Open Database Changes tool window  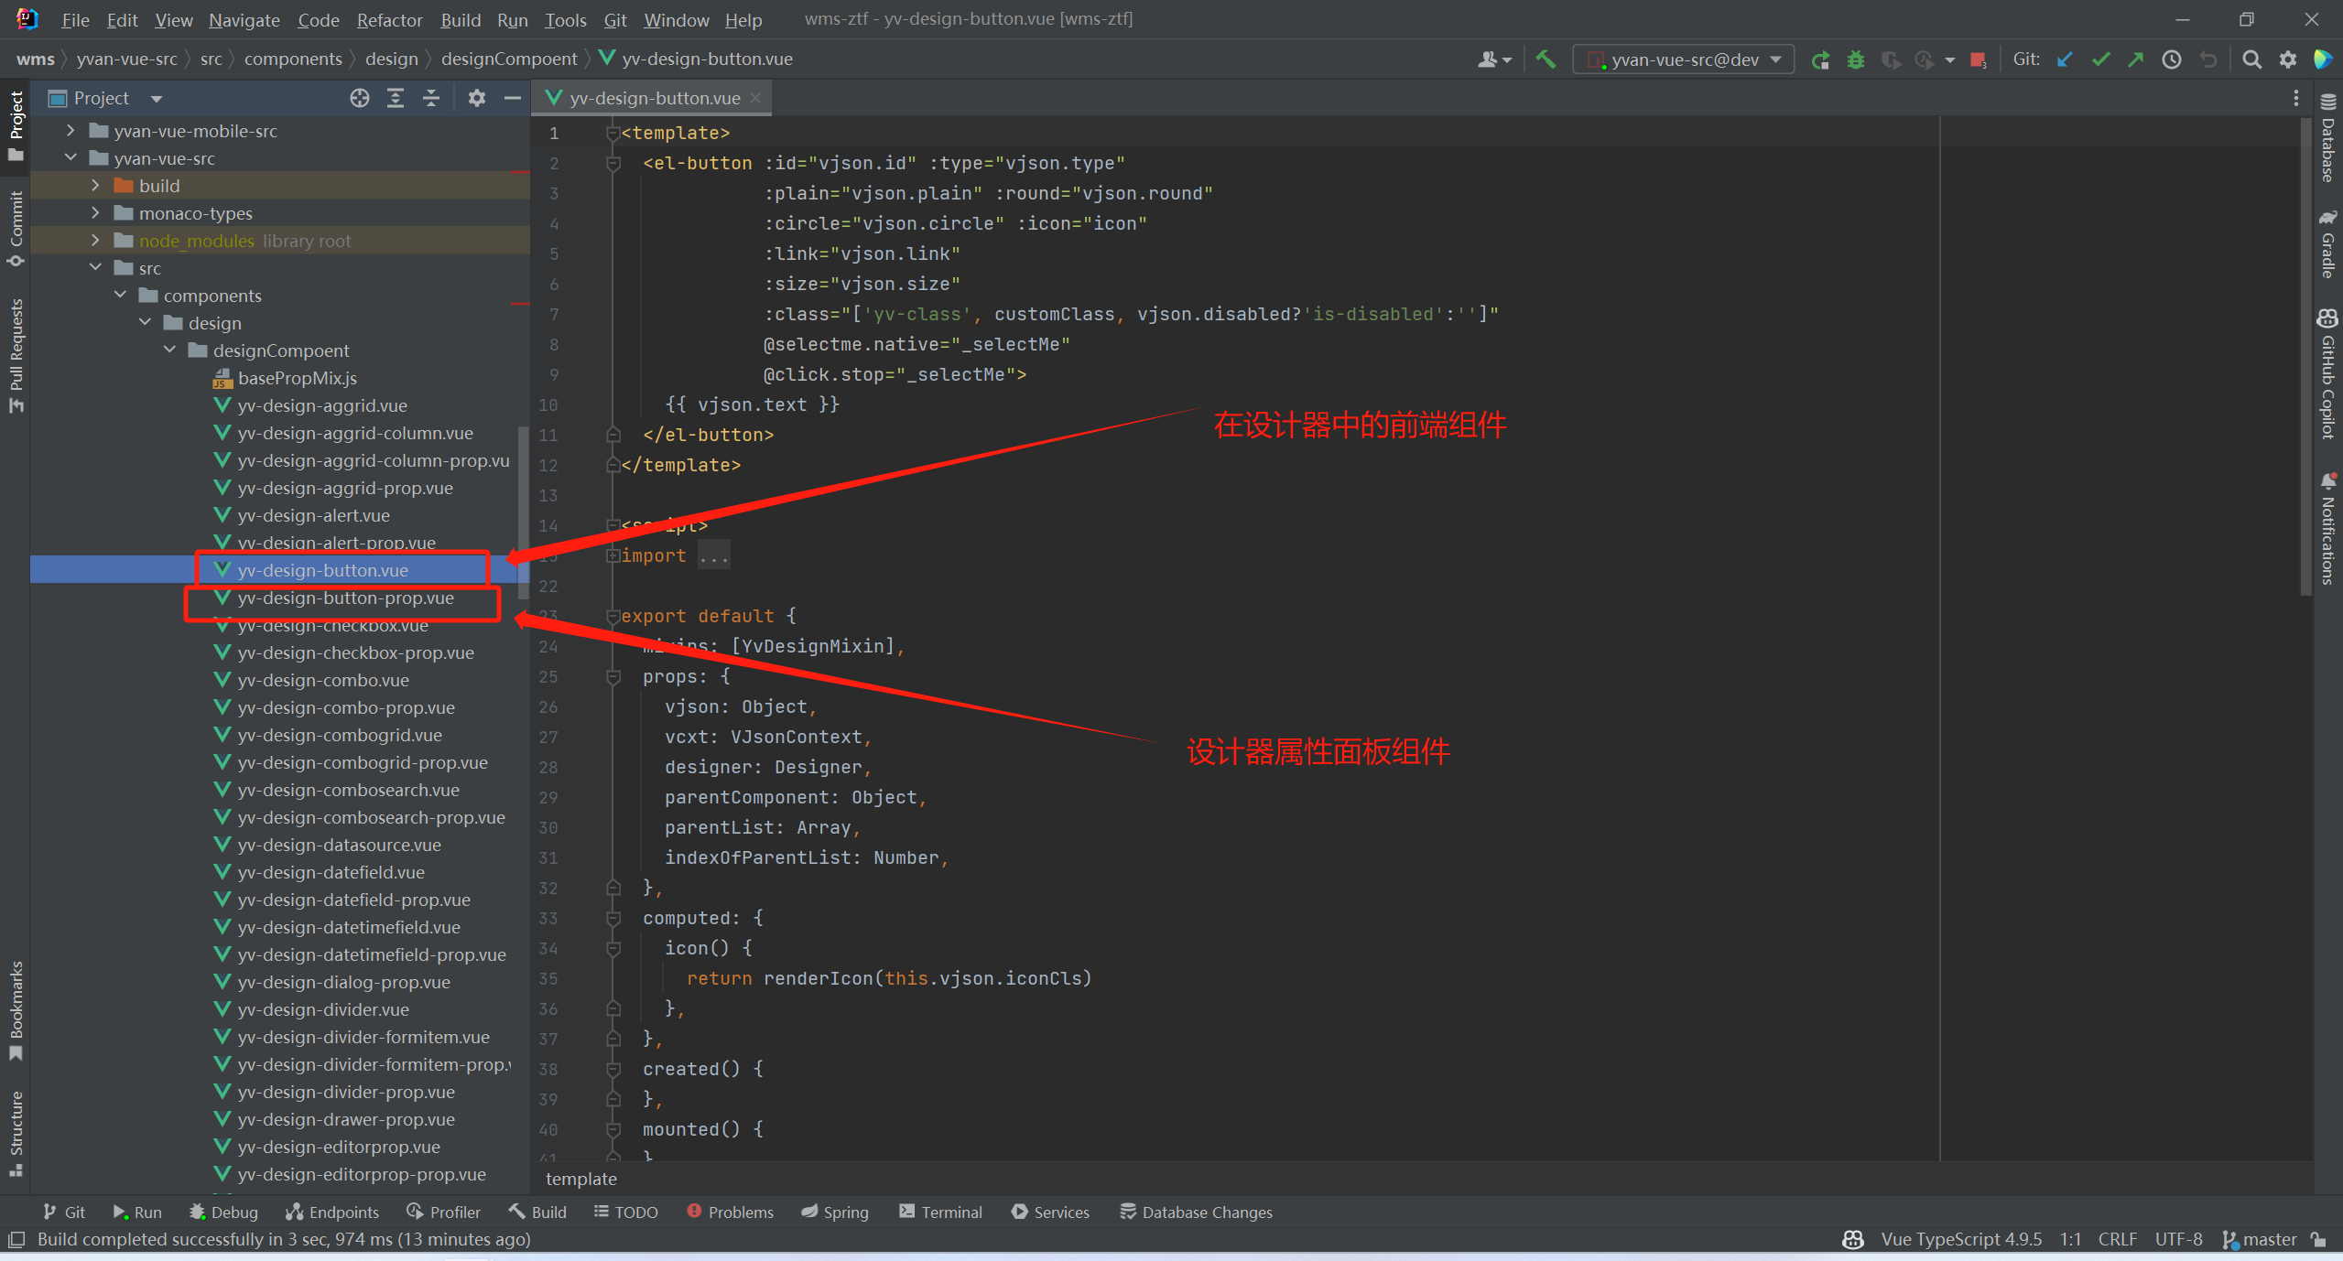[1197, 1212]
